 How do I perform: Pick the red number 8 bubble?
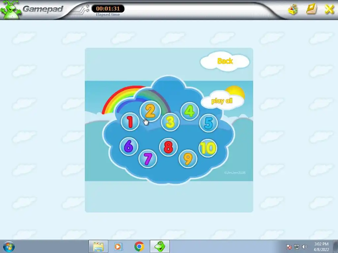pyautogui.click(x=168, y=147)
